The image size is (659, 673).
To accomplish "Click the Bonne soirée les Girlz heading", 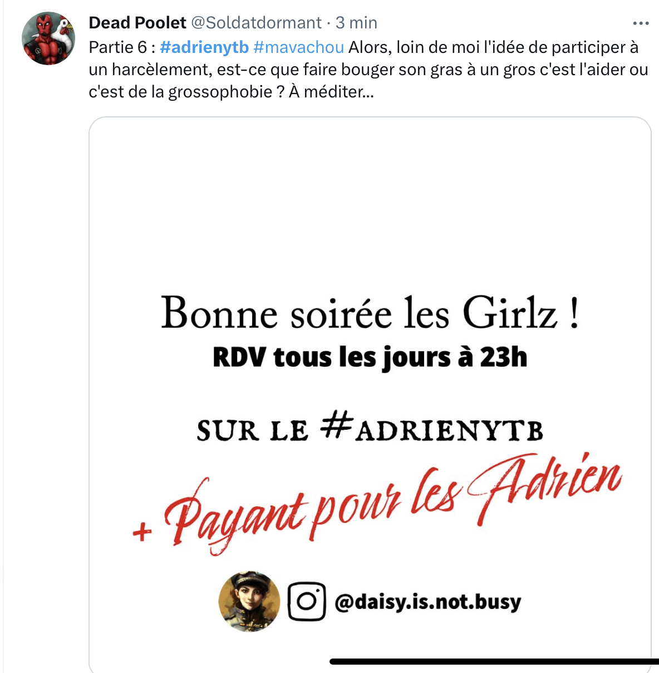I will [370, 313].
